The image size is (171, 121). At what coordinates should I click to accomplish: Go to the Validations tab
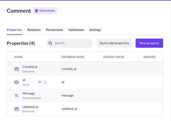tap(76, 30)
